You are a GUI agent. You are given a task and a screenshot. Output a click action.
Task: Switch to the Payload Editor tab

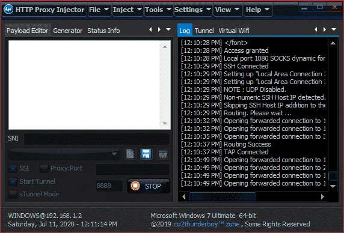(x=28, y=31)
